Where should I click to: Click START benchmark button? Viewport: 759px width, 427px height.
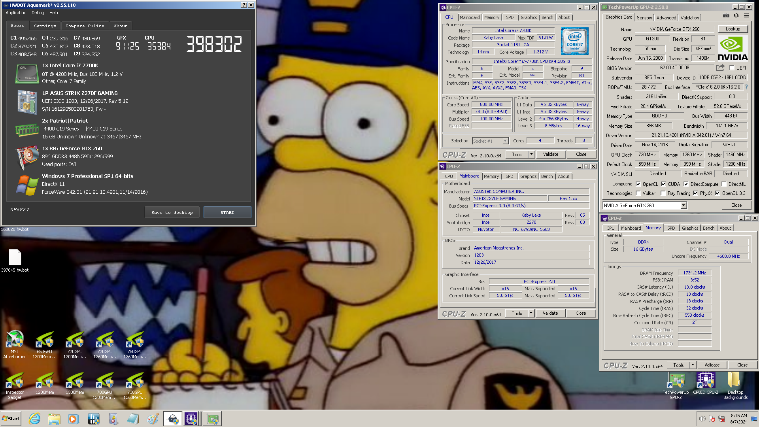pos(227,212)
